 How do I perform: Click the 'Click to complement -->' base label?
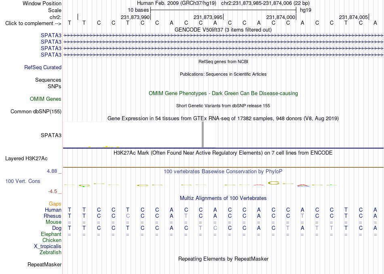point(33,23)
